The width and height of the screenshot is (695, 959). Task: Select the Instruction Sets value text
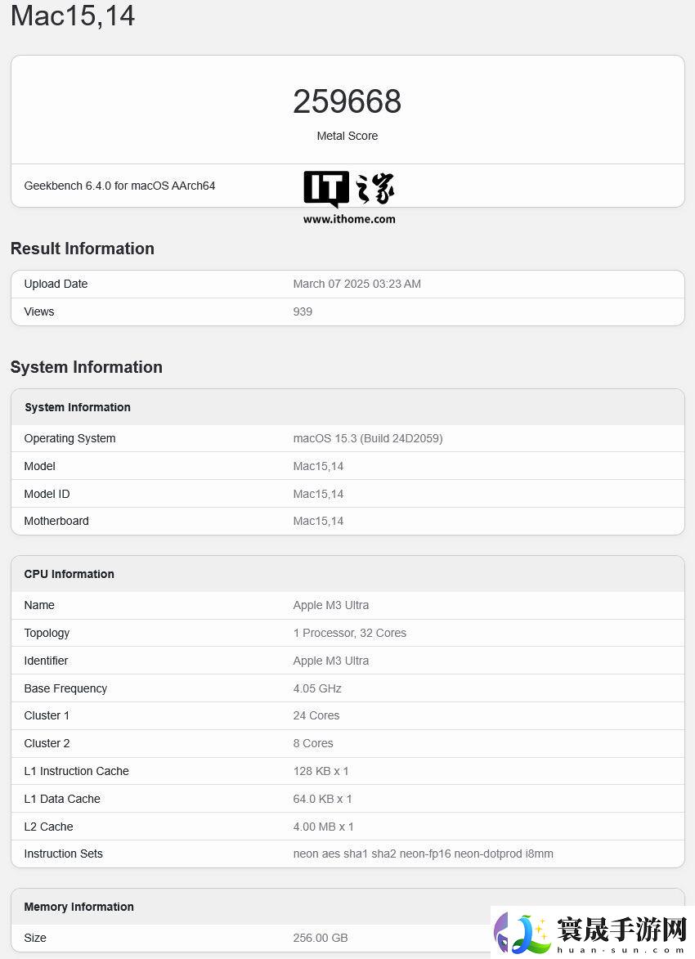(x=423, y=854)
